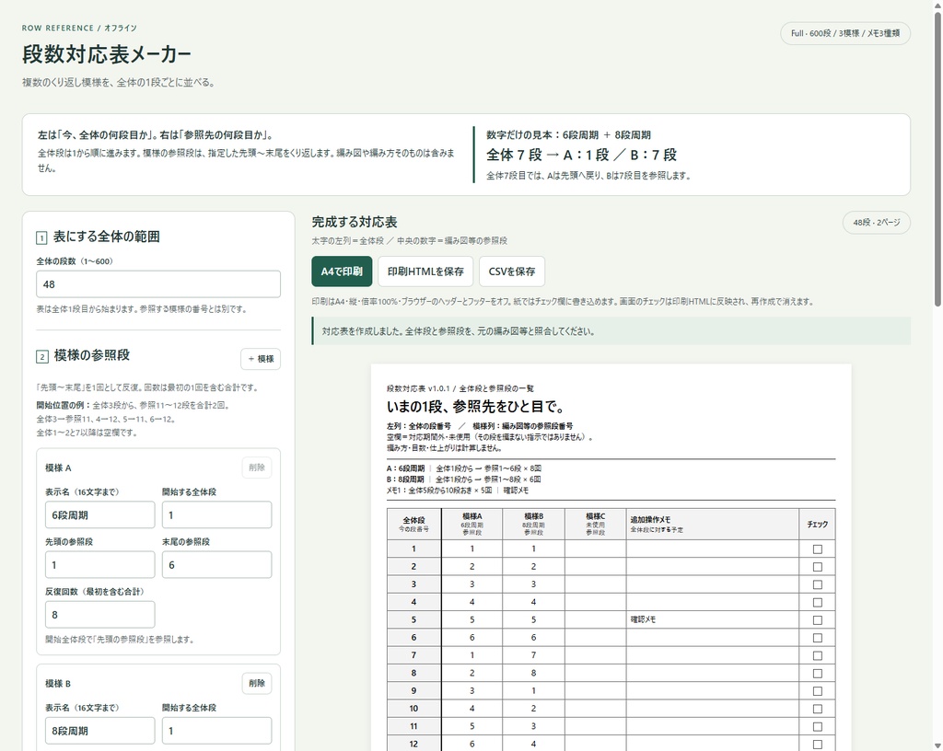The width and height of the screenshot is (943, 751).
Task: Click the 模様 A 末尾の参照段 field
Action: (216, 565)
